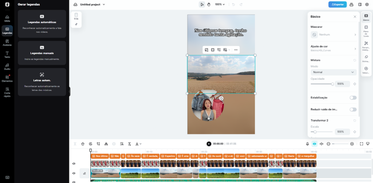Image resolution: width=373 pixels, height=183 pixels.
Task: Open the Avatares sidebar panel
Action: tap(7, 43)
